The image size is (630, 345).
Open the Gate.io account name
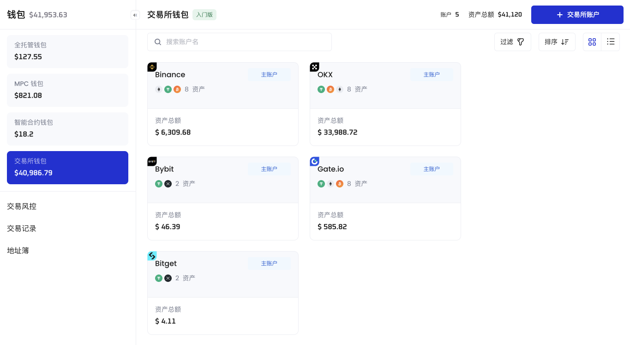point(330,169)
